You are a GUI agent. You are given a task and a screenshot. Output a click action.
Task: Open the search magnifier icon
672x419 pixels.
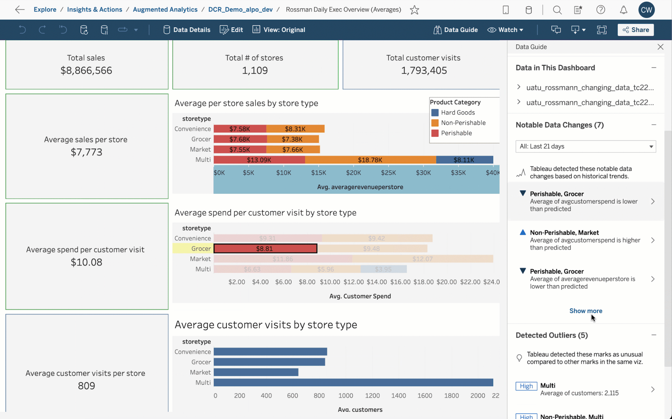(x=557, y=10)
